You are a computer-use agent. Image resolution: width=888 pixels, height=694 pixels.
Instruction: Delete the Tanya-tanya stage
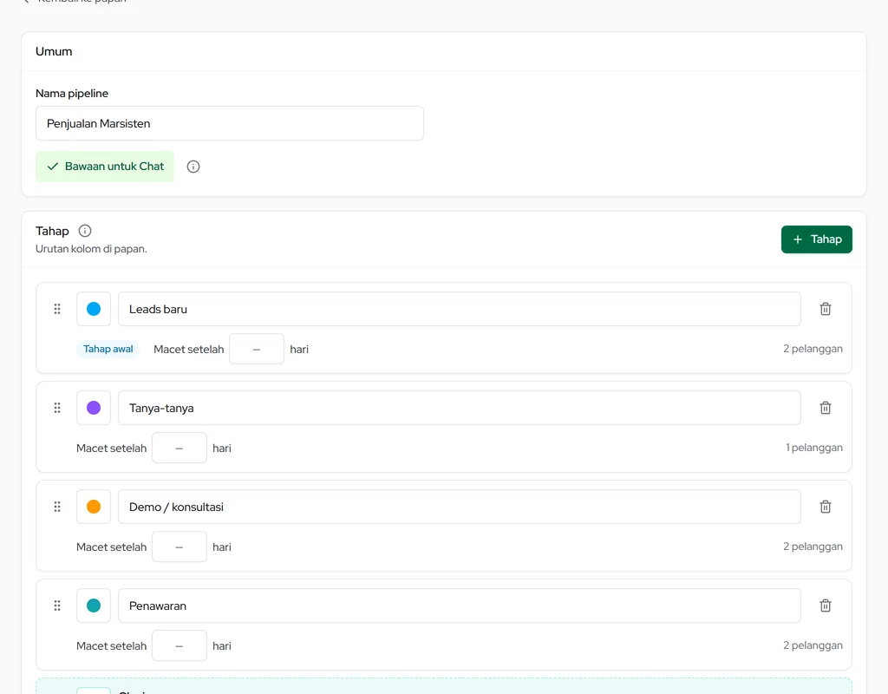click(826, 408)
